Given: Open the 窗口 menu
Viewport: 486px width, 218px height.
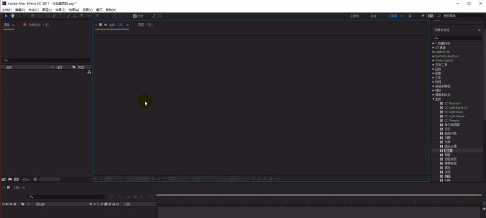Looking at the screenshot, I should [99, 10].
